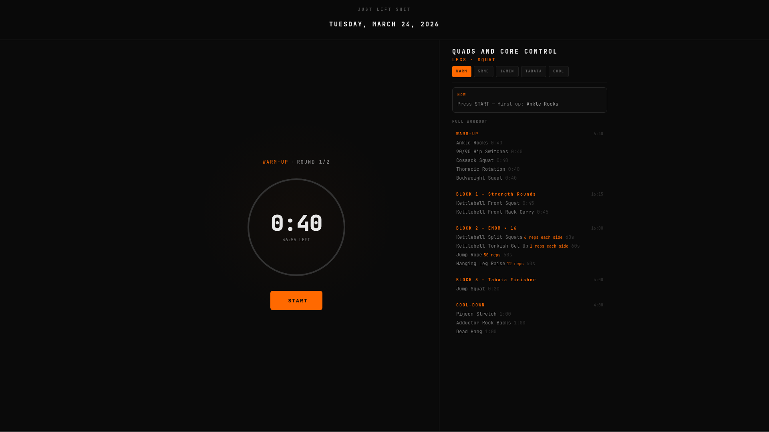
Task: Jump to the TABATA tab
Action: (533, 72)
